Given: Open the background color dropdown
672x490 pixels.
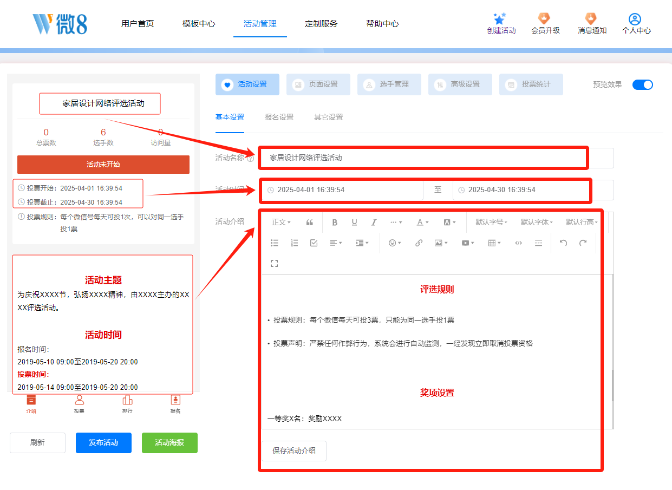Looking at the screenshot, I should coord(449,222).
